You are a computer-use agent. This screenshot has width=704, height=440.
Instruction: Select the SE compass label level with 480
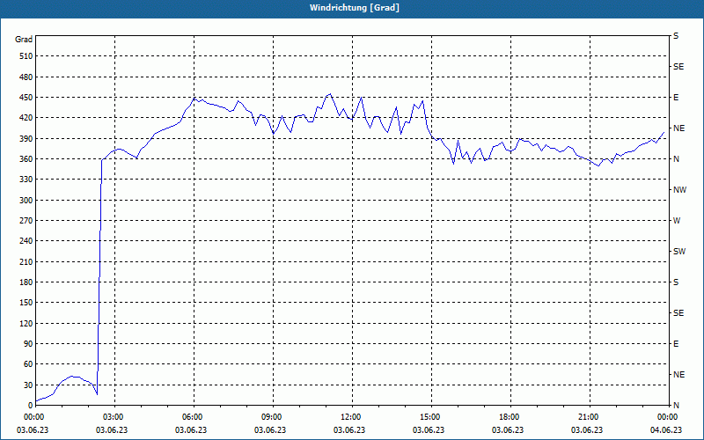point(678,67)
